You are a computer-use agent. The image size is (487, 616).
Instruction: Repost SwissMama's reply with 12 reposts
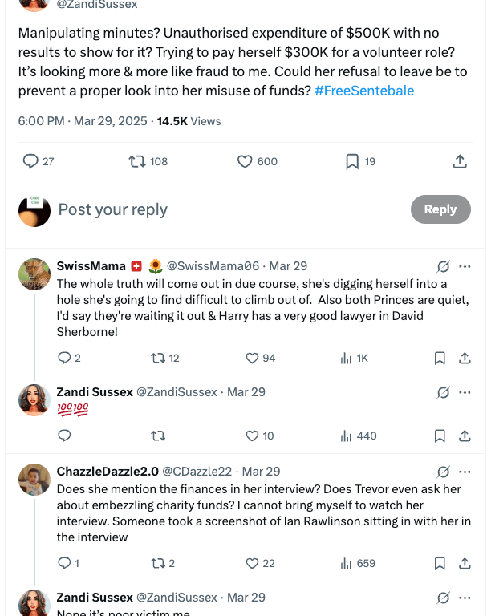(158, 358)
